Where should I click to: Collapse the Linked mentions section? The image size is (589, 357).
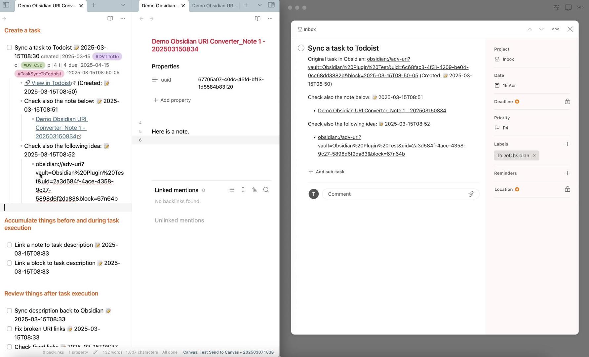tap(177, 190)
